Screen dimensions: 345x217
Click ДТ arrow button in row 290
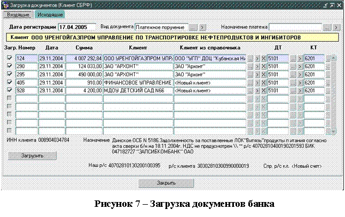(x=300, y=66)
